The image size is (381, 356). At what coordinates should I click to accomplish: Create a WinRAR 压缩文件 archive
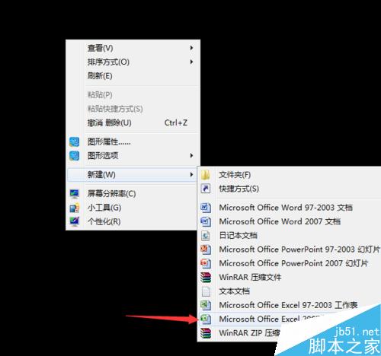coord(290,278)
